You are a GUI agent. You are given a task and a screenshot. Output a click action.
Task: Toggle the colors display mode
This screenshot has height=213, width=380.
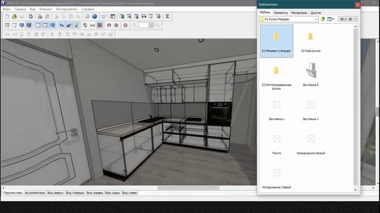click(21, 25)
